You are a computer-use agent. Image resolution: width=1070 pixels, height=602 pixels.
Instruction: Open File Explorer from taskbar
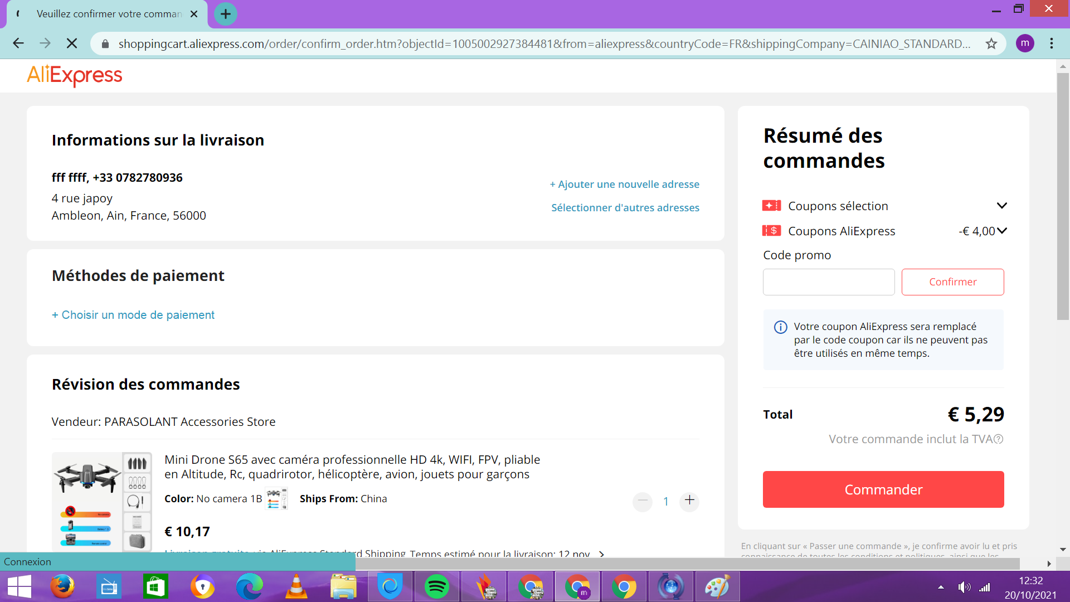tap(343, 587)
